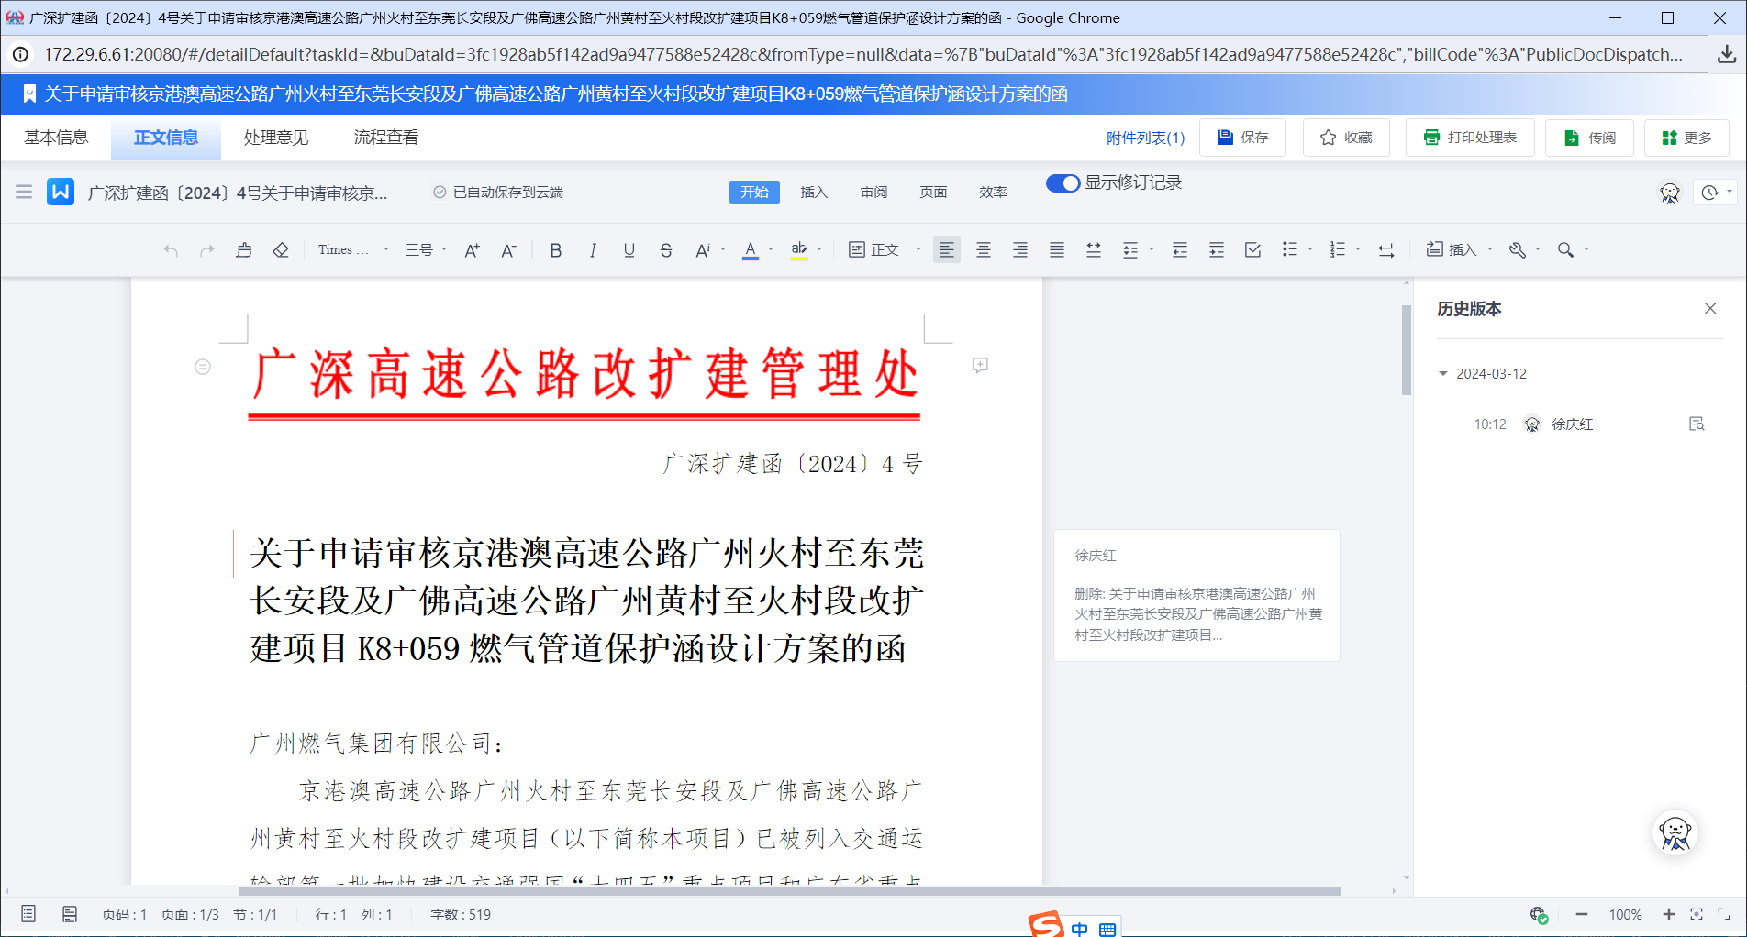Open version details icon for 徐庆红 entry

point(1697,424)
